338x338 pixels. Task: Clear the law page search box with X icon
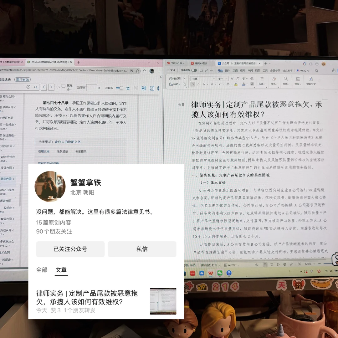(28, 87)
